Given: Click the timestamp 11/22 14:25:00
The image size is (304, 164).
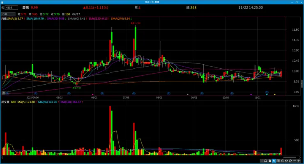Looking at the screenshot, I should tap(251, 7).
